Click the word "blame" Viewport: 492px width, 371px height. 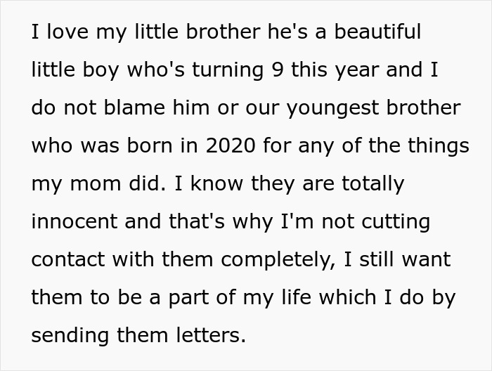tap(132, 108)
